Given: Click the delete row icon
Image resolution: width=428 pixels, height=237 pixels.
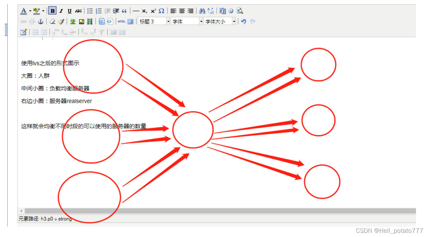Looking at the screenshot, I should (72, 32).
